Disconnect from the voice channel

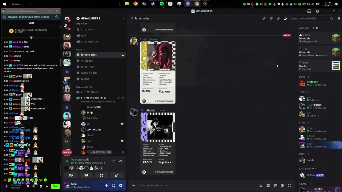coord(121,161)
